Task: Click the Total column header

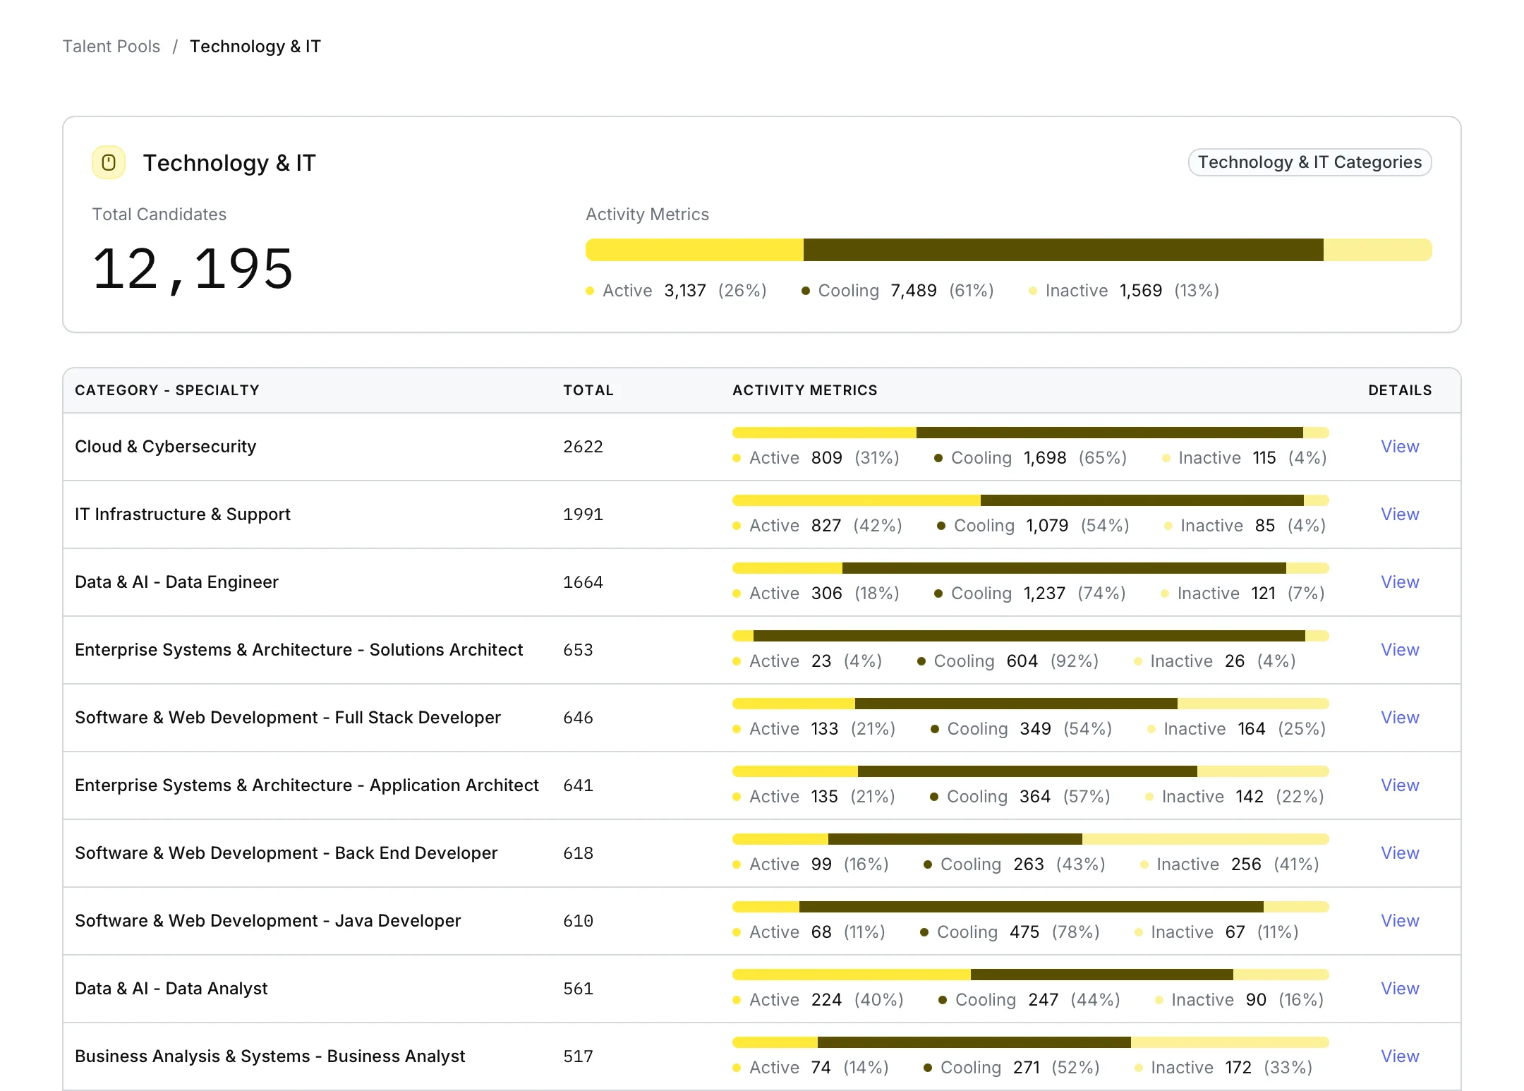Action: tap(588, 390)
